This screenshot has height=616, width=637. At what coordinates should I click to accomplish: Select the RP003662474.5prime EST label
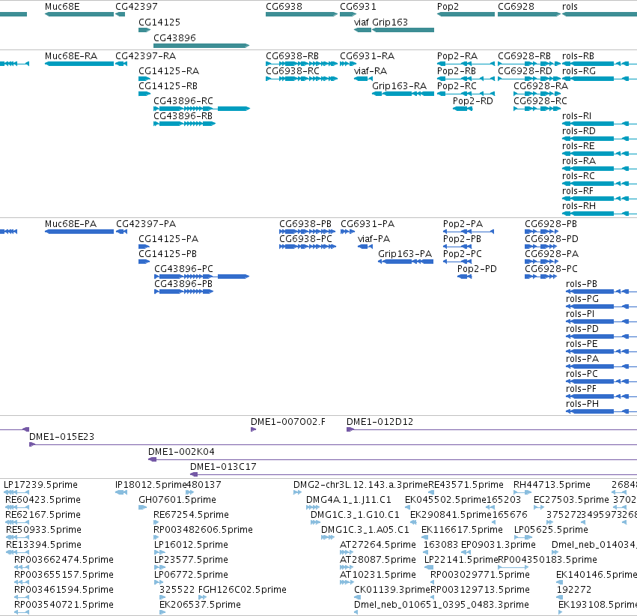tap(64, 560)
